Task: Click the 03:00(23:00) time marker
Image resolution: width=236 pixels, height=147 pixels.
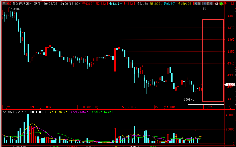Action: pyautogui.click(x=41, y=107)
